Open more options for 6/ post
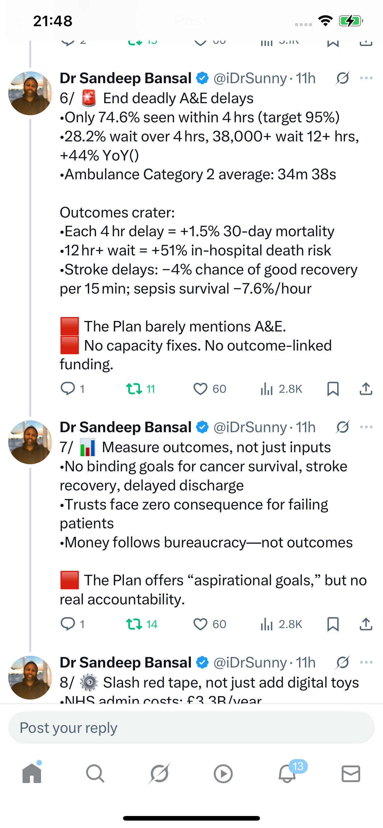Screen dimensions: 383x828 pos(366,78)
